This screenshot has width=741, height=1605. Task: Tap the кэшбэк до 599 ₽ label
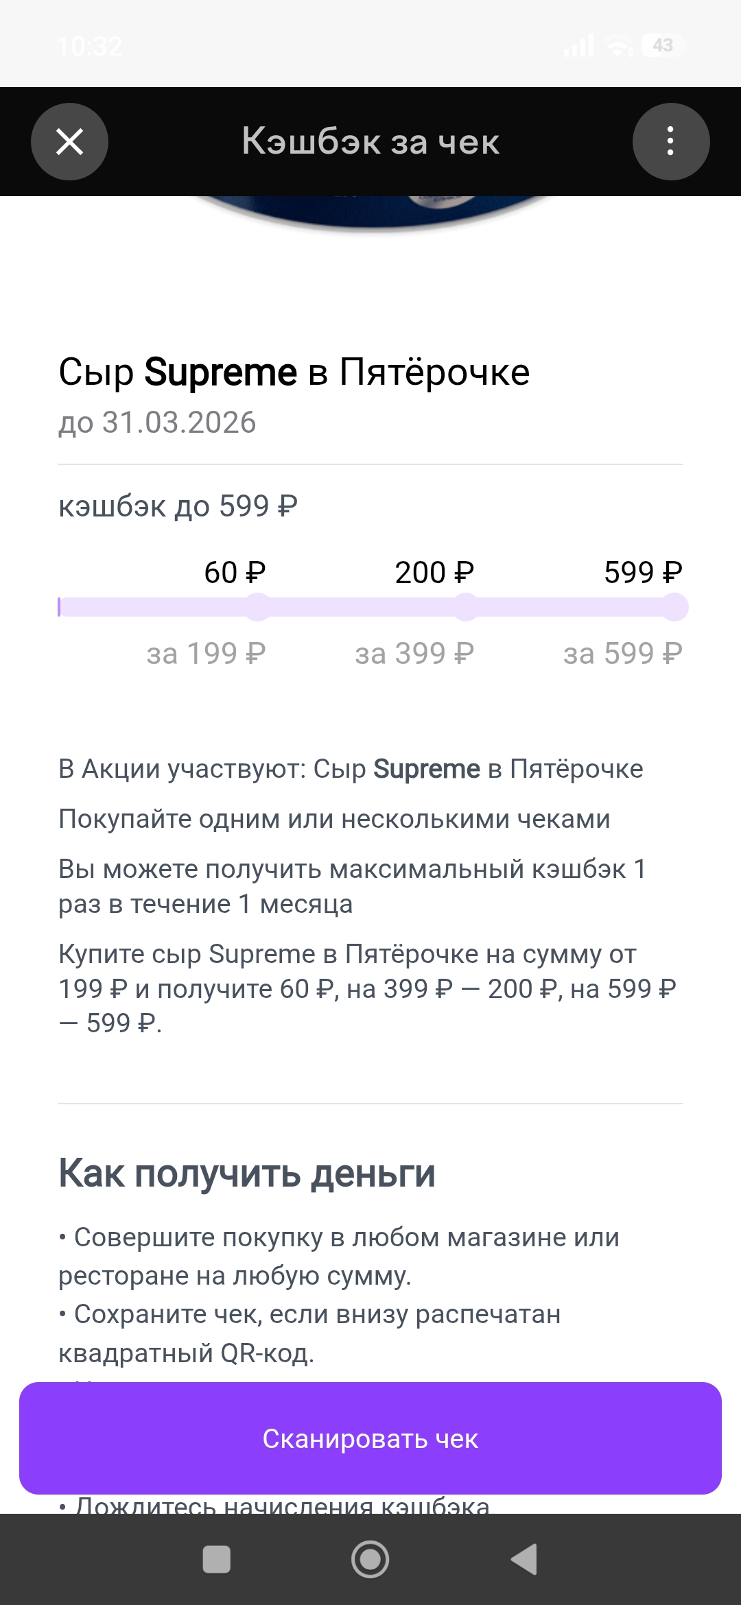178,506
